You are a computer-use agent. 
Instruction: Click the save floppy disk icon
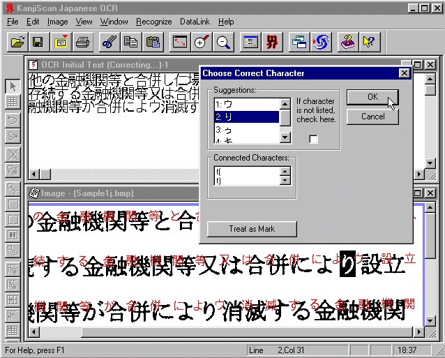coord(38,42)
